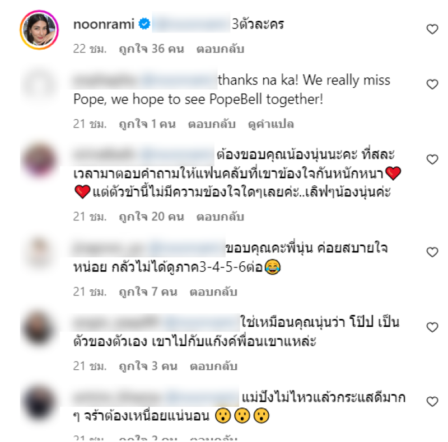Like the comment with three surprised emojis
The image size is (448, 442).
pos(432,402)
